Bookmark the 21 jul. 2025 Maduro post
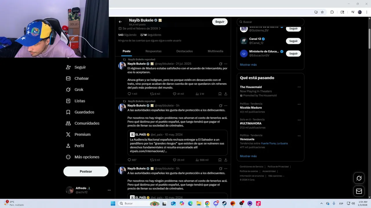This screenshot has width=371, height=208. [220, 94]
